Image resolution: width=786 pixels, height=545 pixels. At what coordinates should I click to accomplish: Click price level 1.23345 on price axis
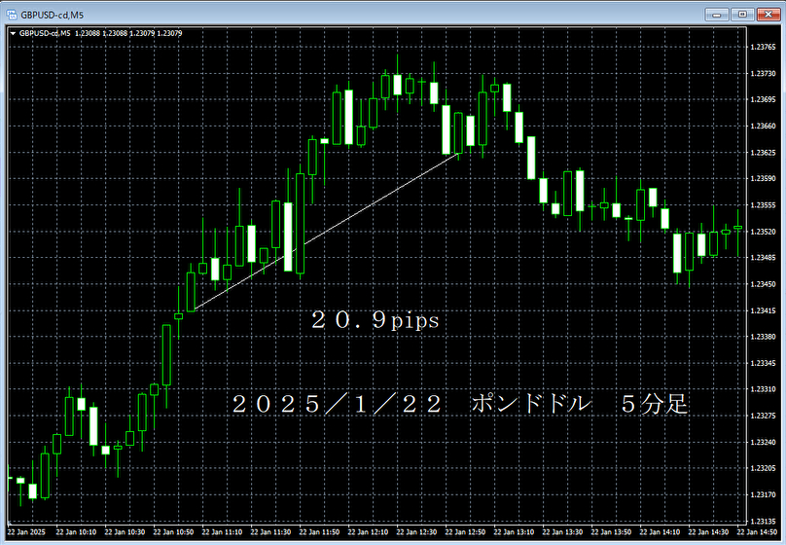[x=763, y=363]
